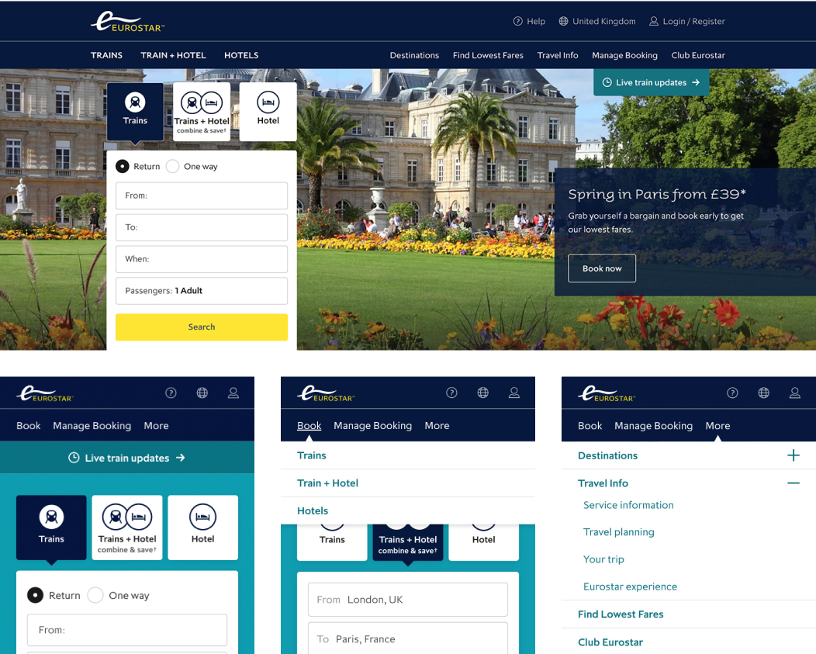Tap globe icon in right mobile view

tap(763, 393)
